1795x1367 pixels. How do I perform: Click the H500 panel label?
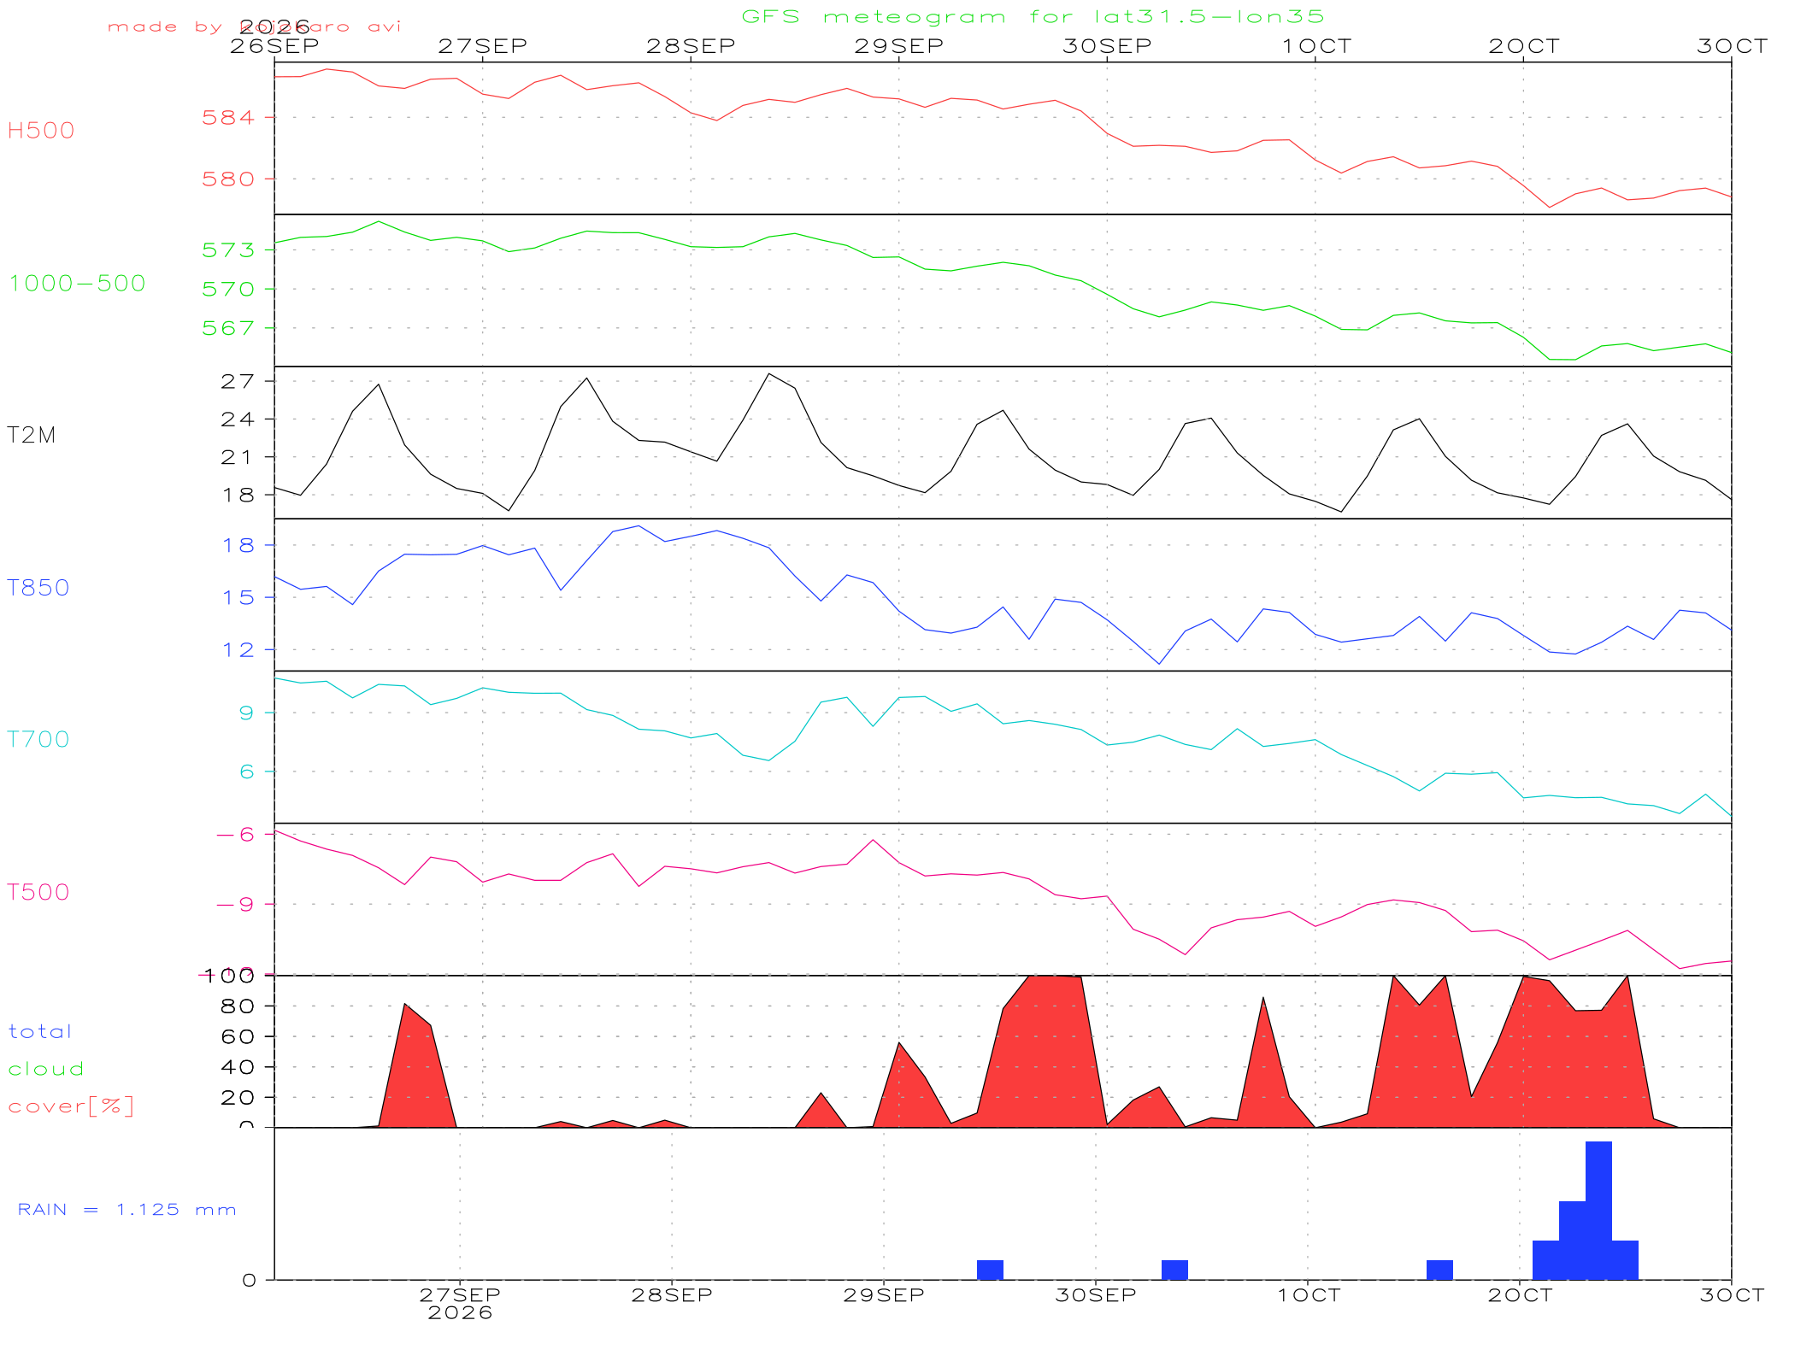(41, 131)
